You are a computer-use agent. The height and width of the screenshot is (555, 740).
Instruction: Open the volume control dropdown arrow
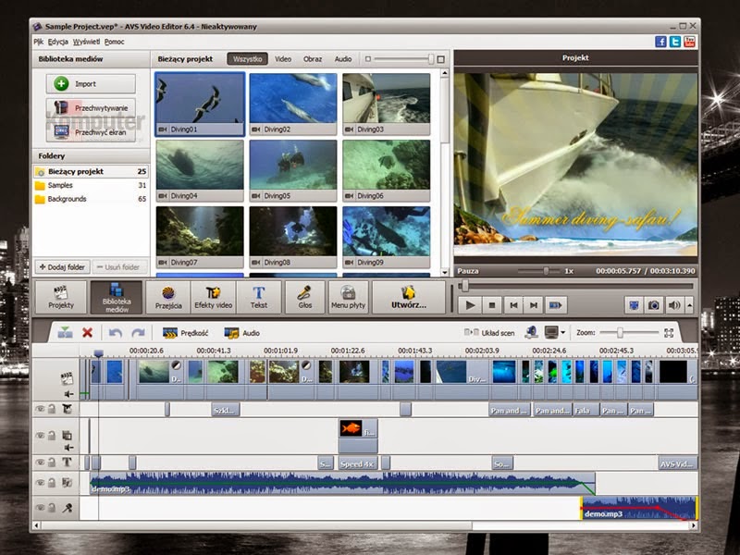(688, 305)
